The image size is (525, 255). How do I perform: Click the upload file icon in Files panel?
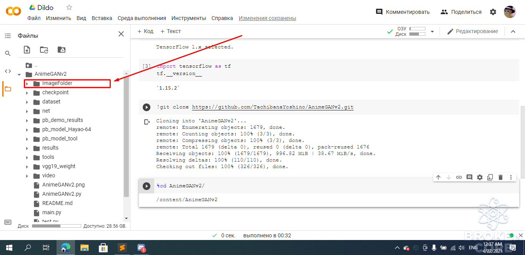[x=27, y=50]
